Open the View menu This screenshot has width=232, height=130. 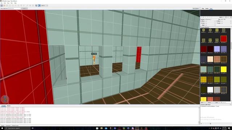8,3
